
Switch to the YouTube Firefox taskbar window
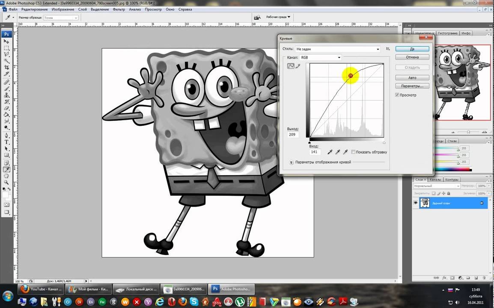(x=41, y=289)
